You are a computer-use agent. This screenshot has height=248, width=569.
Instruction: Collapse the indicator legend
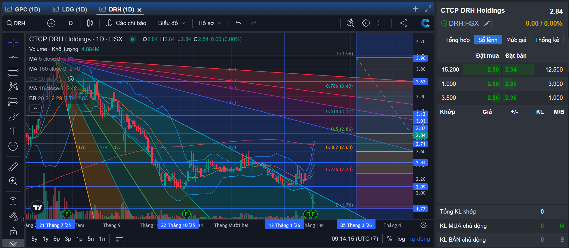pyautogui.click(x=35, y=108)
